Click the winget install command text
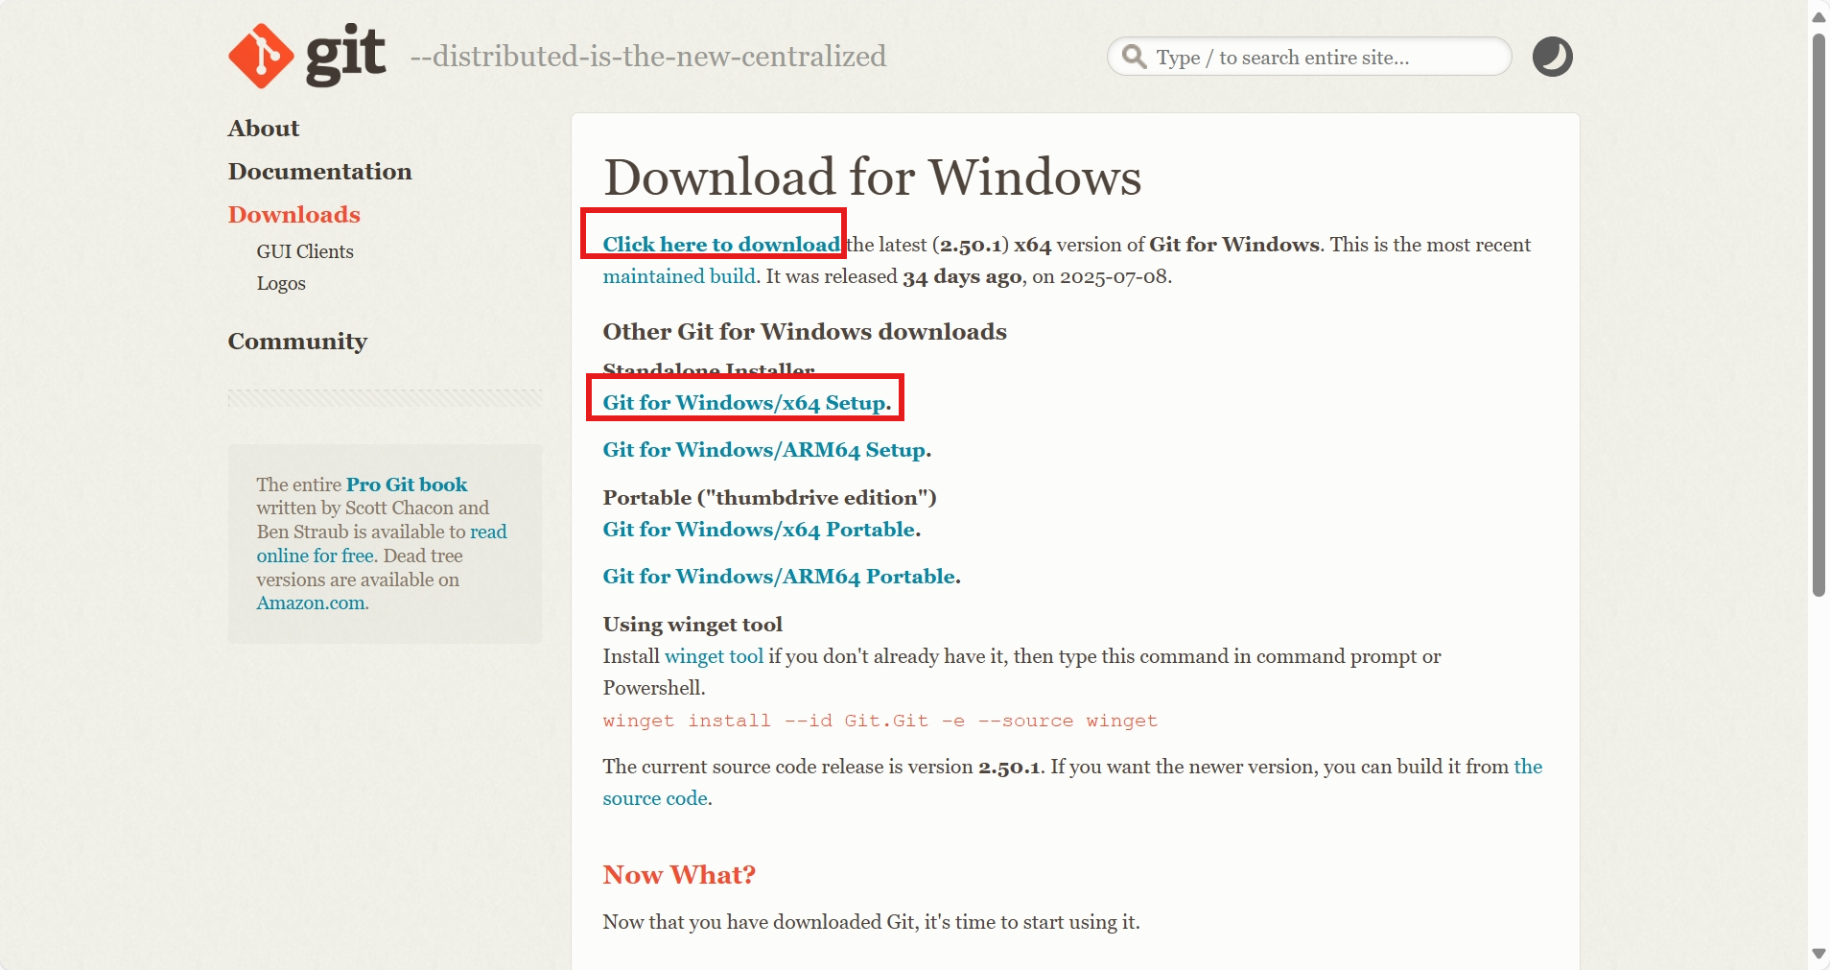The height and width of the screenshot is (970, 1830). (880, 721)
